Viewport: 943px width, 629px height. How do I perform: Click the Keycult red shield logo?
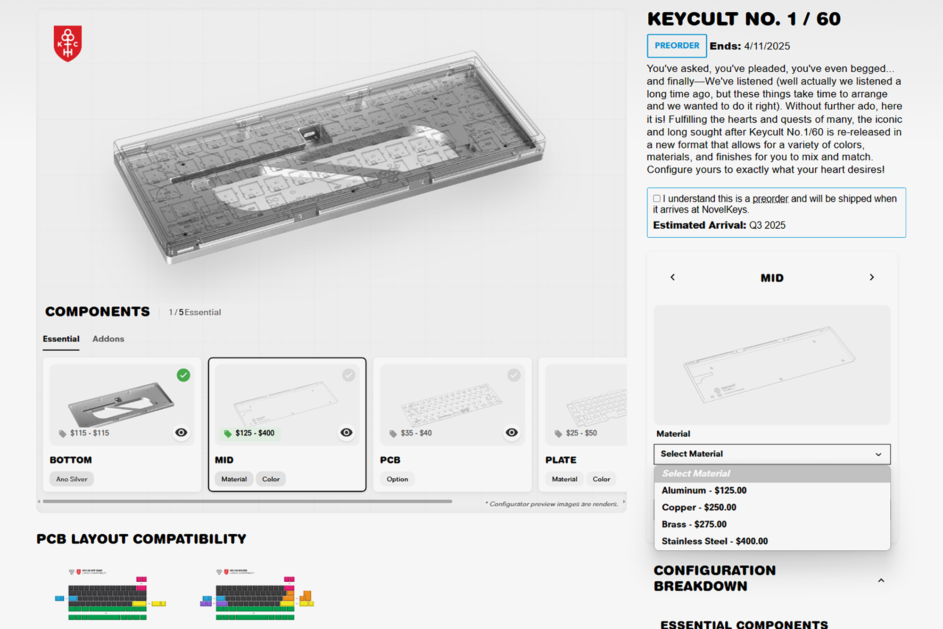pyautogui.click(x=67, y=43)
